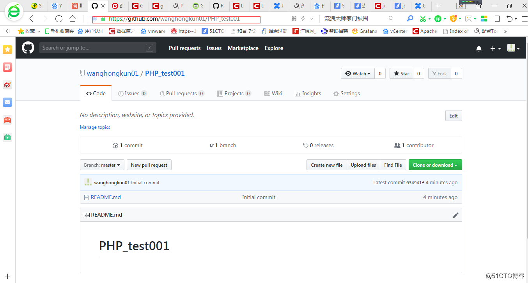Open Issues in the top navigation bar
This screenshot has width=528, height=283.
point(214,48)
